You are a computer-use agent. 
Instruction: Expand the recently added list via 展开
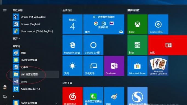[16, 38]
